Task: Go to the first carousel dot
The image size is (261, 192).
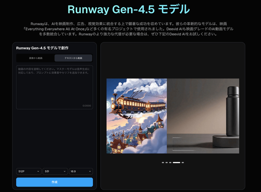Action: [x=163, y=163]
